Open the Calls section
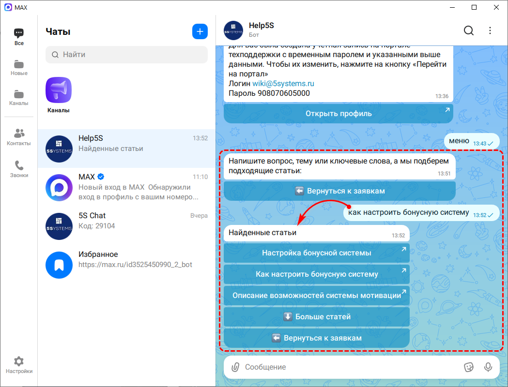 [x=19, y=169]
